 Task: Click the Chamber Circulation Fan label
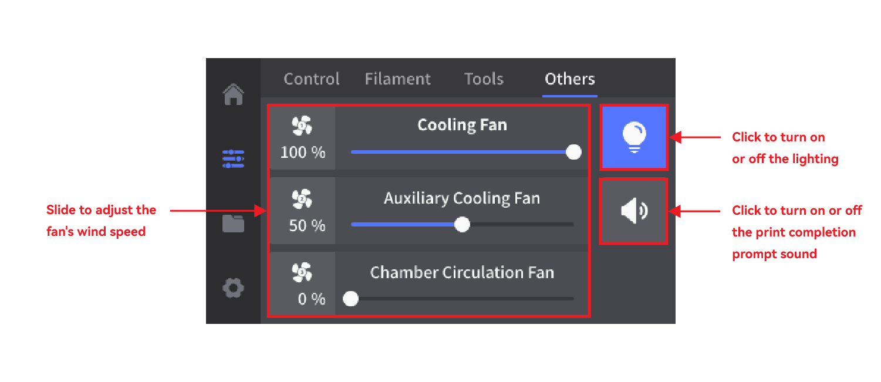(x=462, y=272)
